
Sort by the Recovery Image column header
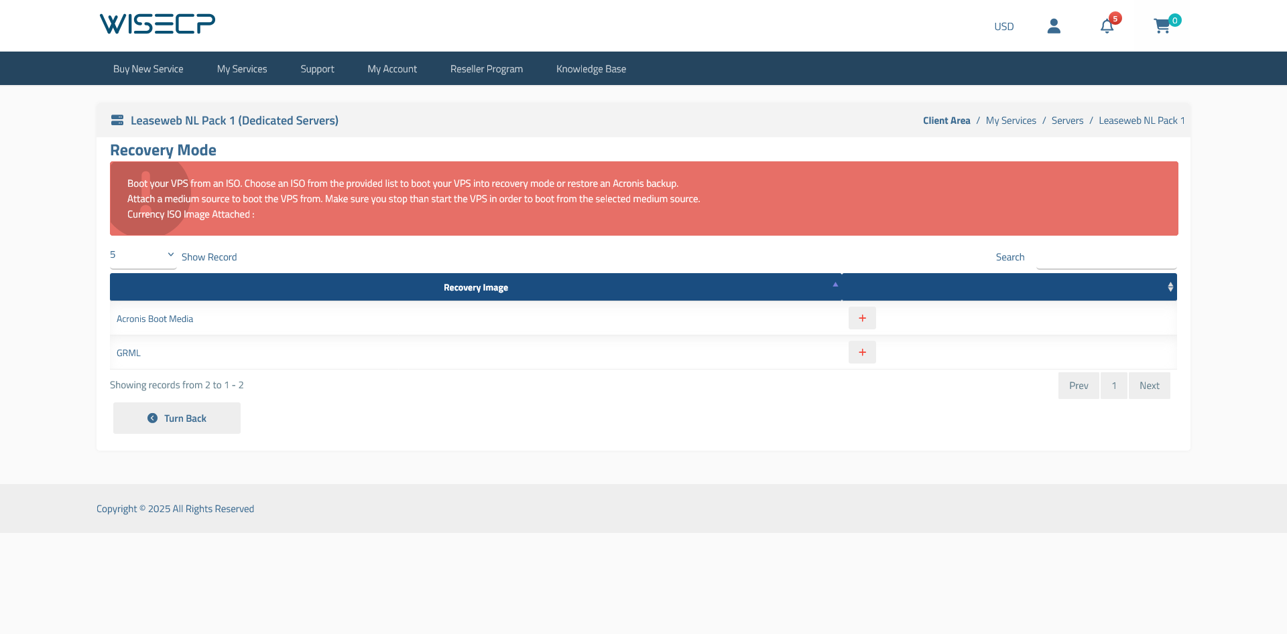coord(476,287)
